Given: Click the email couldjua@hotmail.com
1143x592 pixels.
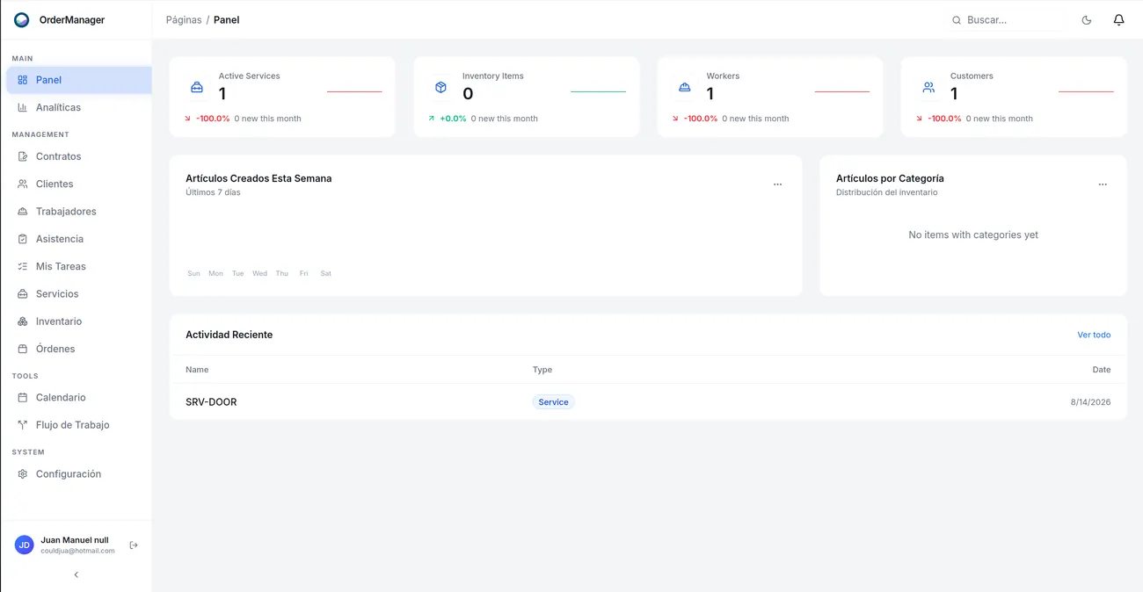Looking at the screenshot, I should (x=77, y=551).
